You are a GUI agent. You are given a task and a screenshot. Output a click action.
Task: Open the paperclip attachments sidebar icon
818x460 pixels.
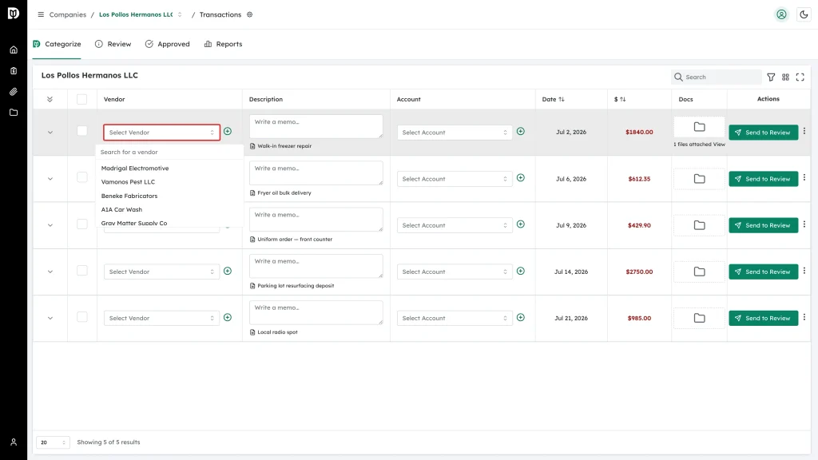point(14,92)
